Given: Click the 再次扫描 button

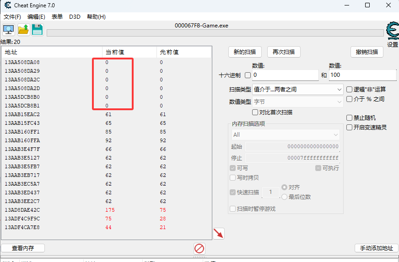Looking at the screenshot, I should (284, 52).
